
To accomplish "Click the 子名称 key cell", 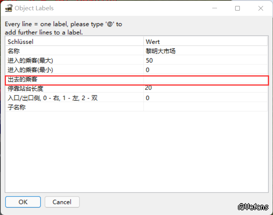I will (75, 107).
